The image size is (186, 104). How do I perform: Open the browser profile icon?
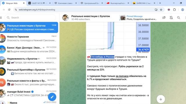183,10
